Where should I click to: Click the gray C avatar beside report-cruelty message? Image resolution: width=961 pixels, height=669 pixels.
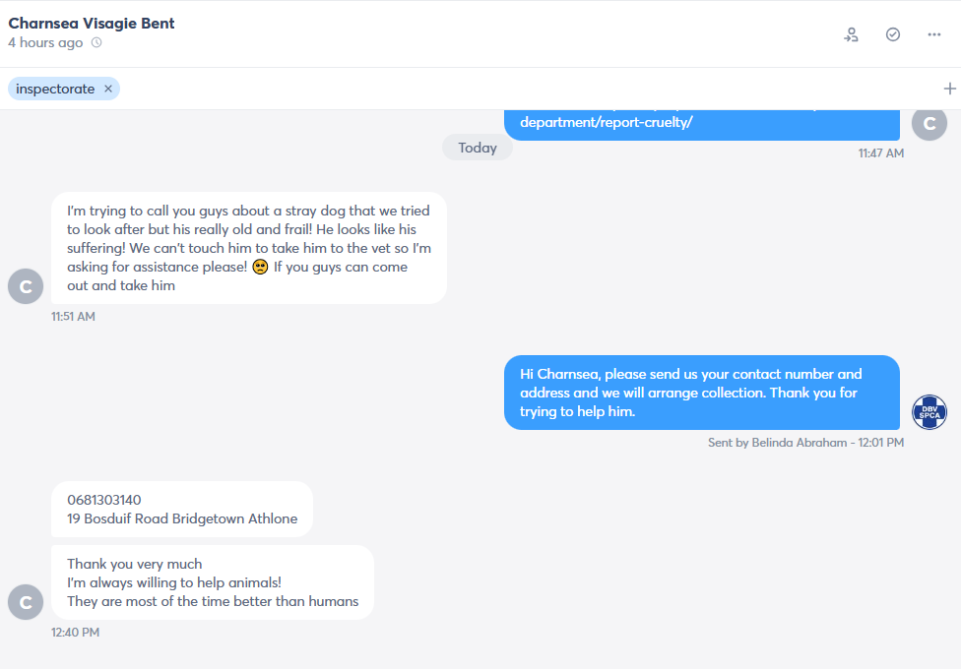pos(929,123)
